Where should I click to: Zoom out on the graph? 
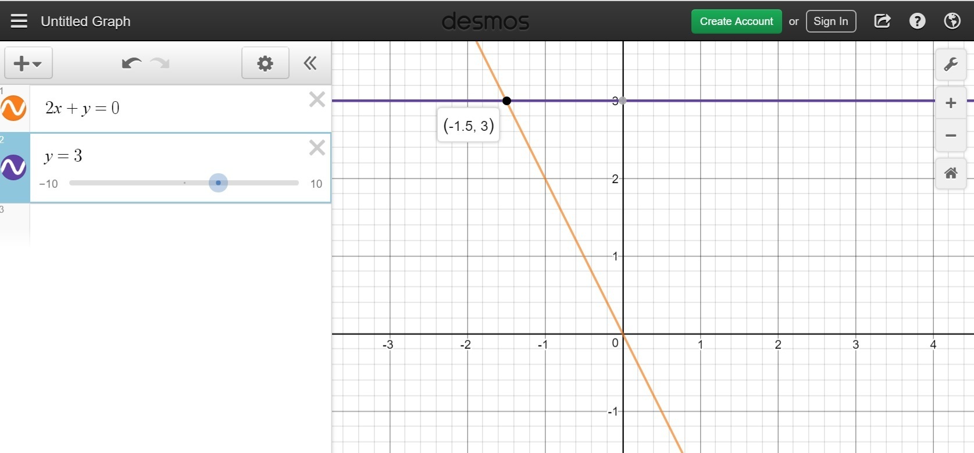(x=951, y=136)
